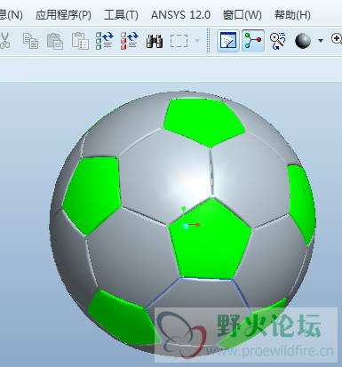Select the green pentagon at ball center
The image size is (342, 367).
211,240
